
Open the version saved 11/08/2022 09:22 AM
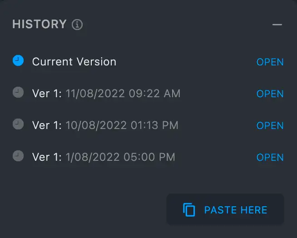point(270,94)
